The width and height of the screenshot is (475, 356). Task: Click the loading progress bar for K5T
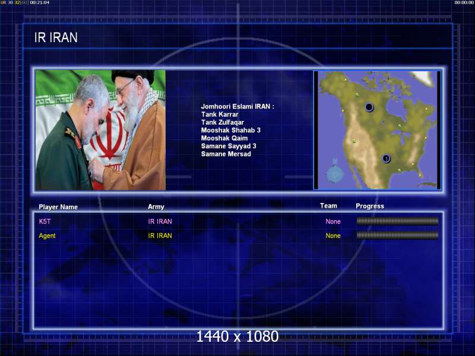coord(397,221)
